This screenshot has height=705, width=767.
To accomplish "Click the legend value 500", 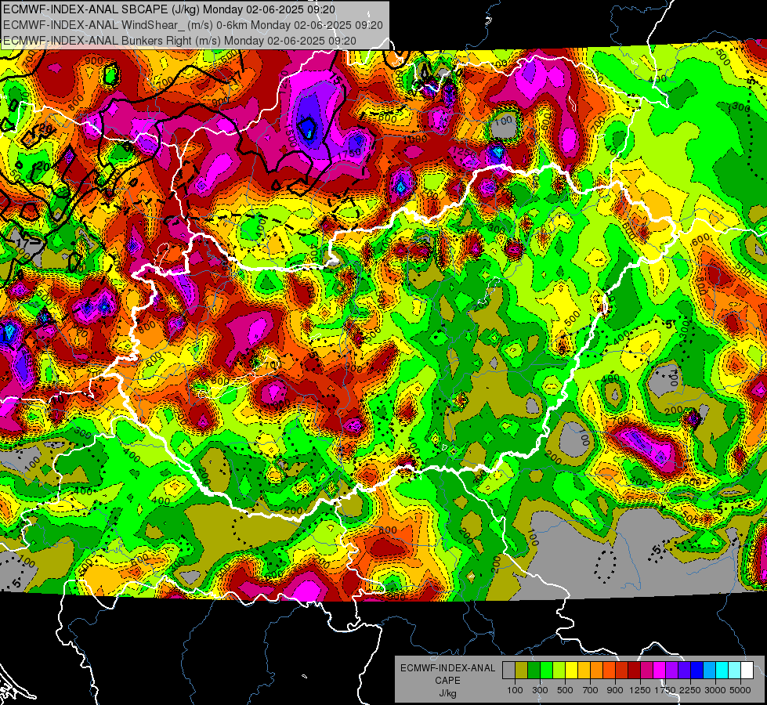I will point(565,690).
